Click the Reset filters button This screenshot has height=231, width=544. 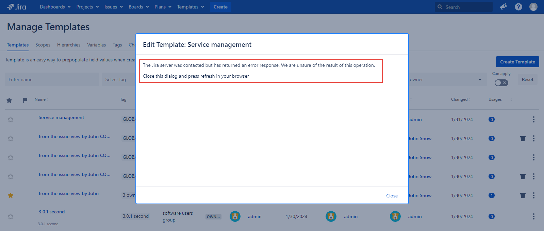(x=527, y=80)
